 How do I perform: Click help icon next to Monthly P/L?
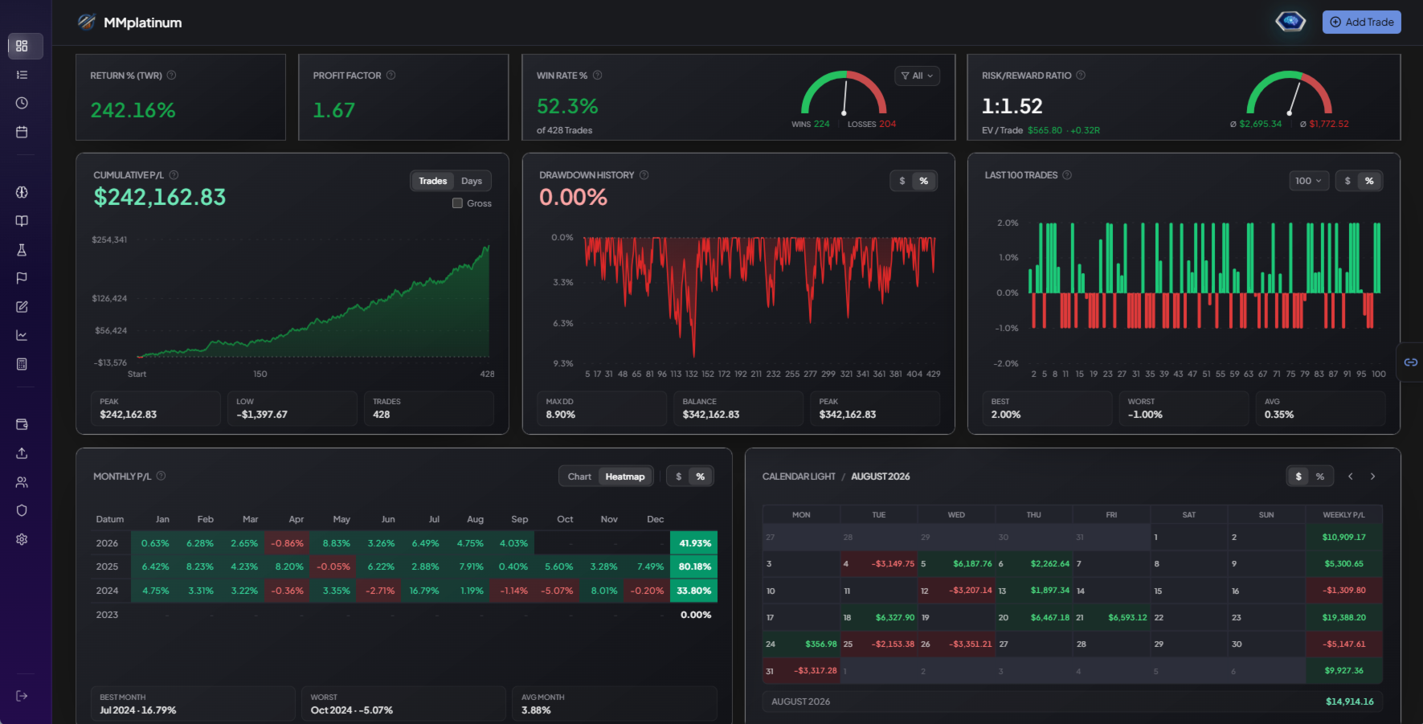coord(161,476)
